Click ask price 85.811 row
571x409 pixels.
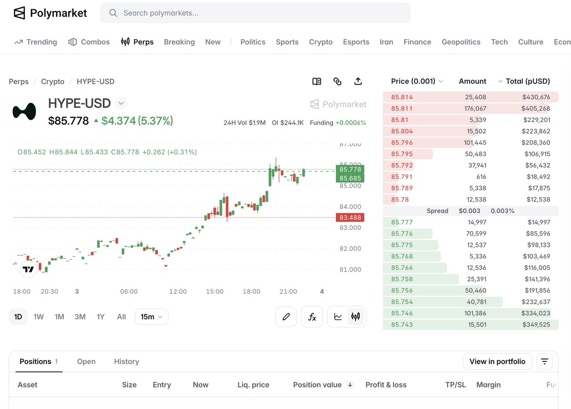[x=471, y=109]
